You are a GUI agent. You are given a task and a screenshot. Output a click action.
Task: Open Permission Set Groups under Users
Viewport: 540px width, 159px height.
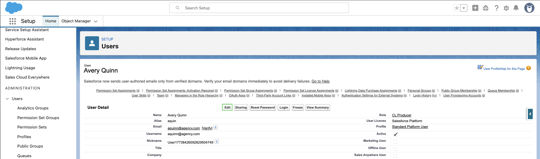(x=38, y=118)
